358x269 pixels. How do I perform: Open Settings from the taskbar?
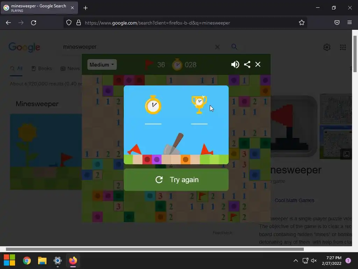tap(58, 261)
